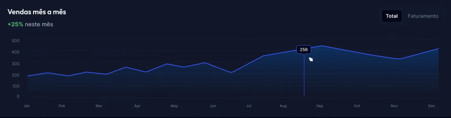Click the 400 y-axis label
451x118 pixels.
[x=15, y=52]
